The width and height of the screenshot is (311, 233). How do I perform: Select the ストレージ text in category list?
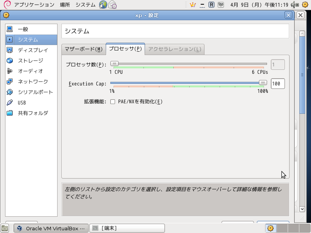pyautogui.click(x=31, y=61)
